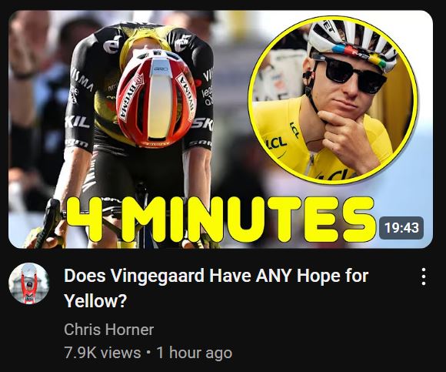Viewport: 446px width, 372px height.
Task: Visit the Chris Horner channel name link
Action: tap(109, 330)
